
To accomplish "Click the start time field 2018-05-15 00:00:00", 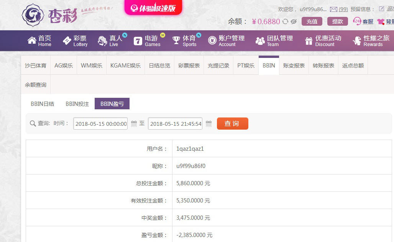I will (x=100, y=123).
